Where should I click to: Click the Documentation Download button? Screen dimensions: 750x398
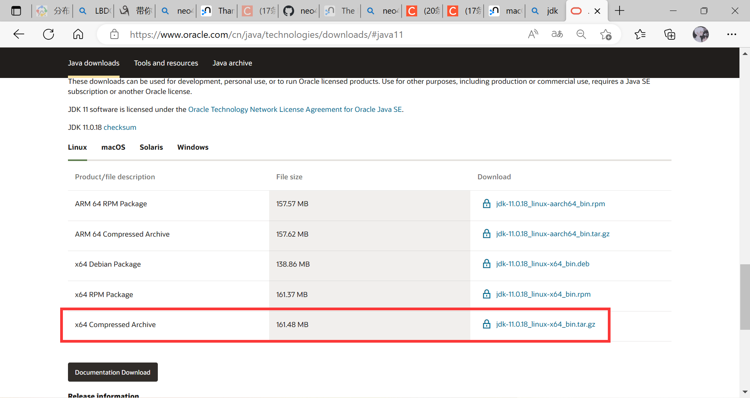113,372
